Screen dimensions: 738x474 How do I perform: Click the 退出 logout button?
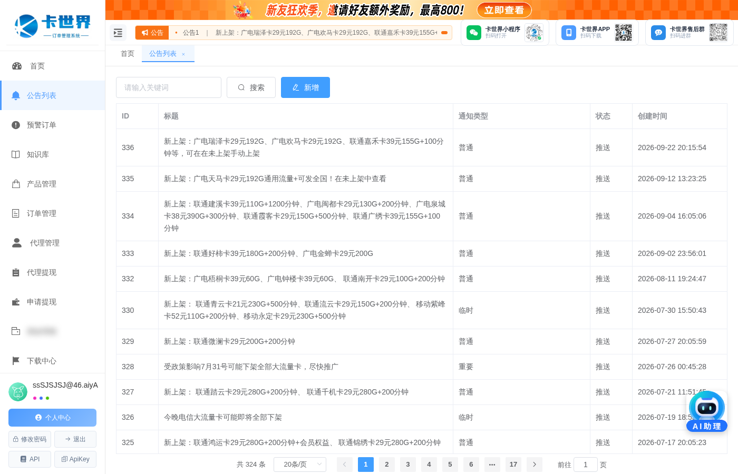[x=75, y=439]
